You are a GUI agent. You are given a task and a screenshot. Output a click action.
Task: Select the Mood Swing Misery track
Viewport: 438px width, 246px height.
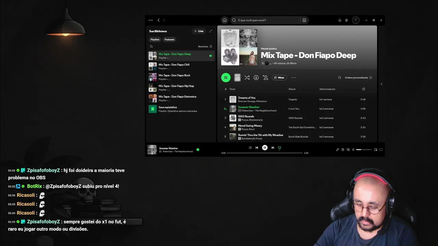click(250, 126)
